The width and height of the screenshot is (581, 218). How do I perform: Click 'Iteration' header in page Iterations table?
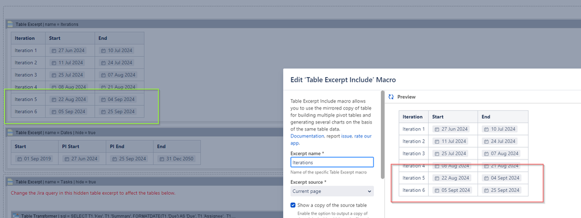28,38
